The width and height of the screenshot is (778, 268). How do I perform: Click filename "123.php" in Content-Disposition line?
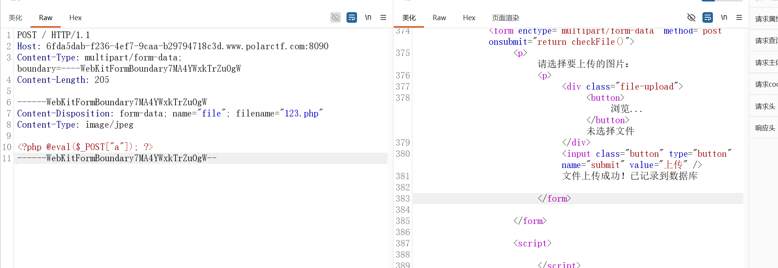coord(279,113)
